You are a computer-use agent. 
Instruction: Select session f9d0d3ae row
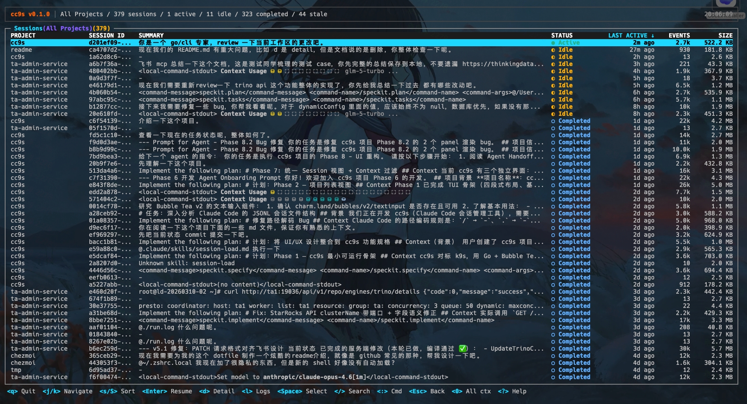coord(372,142)
